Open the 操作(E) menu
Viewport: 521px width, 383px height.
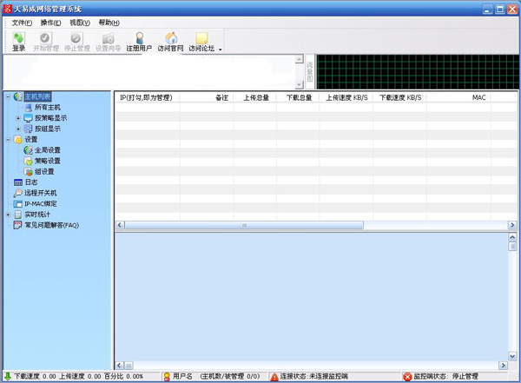[51, 23]
